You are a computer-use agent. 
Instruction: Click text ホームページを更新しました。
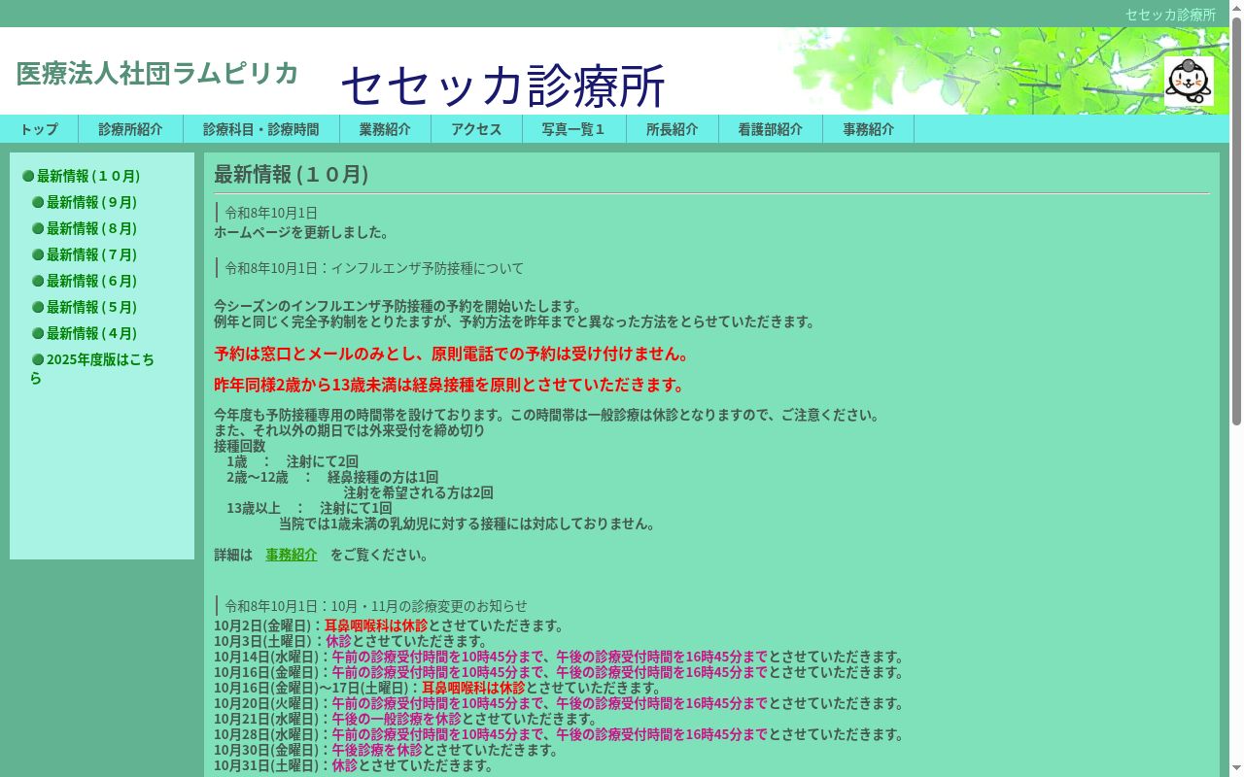point(301,233)
